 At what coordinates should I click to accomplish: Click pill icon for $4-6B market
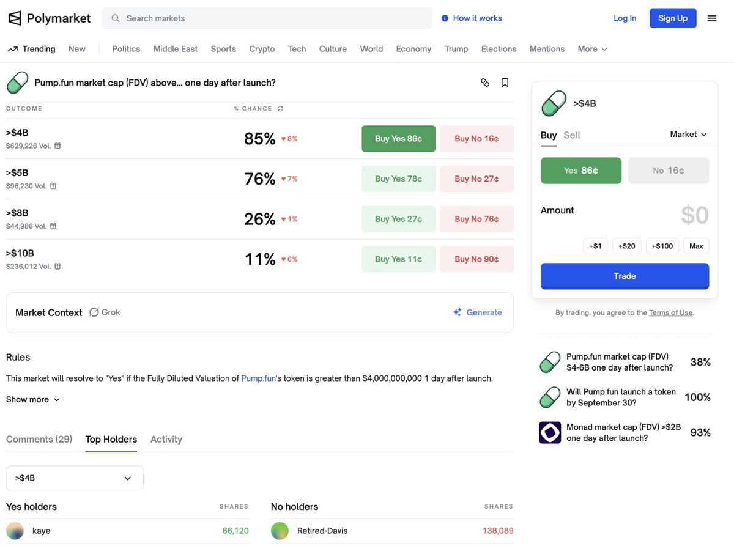click(550, 362)
